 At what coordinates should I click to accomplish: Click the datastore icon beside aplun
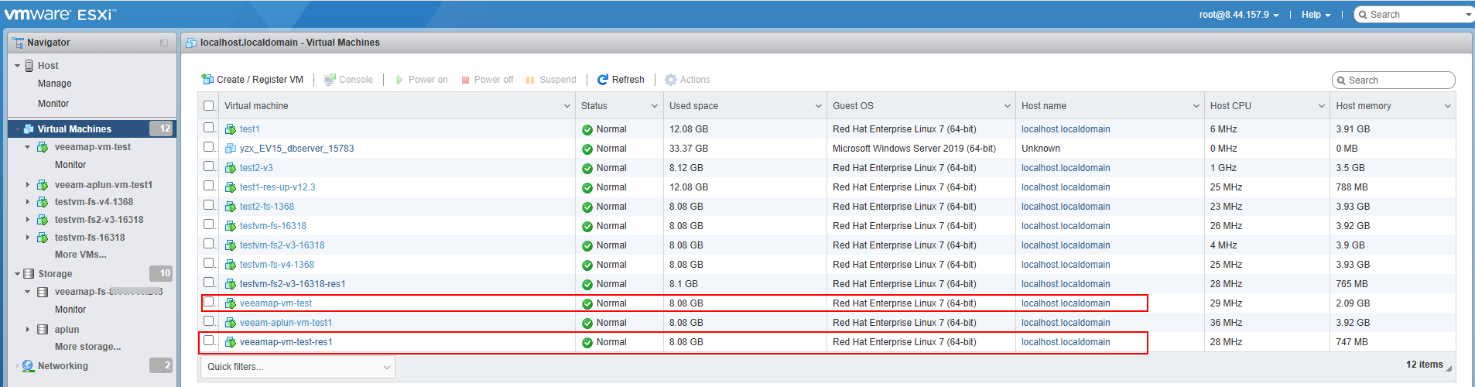[43, 330]
